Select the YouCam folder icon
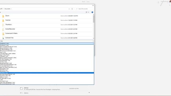 [x=3, y=21]
